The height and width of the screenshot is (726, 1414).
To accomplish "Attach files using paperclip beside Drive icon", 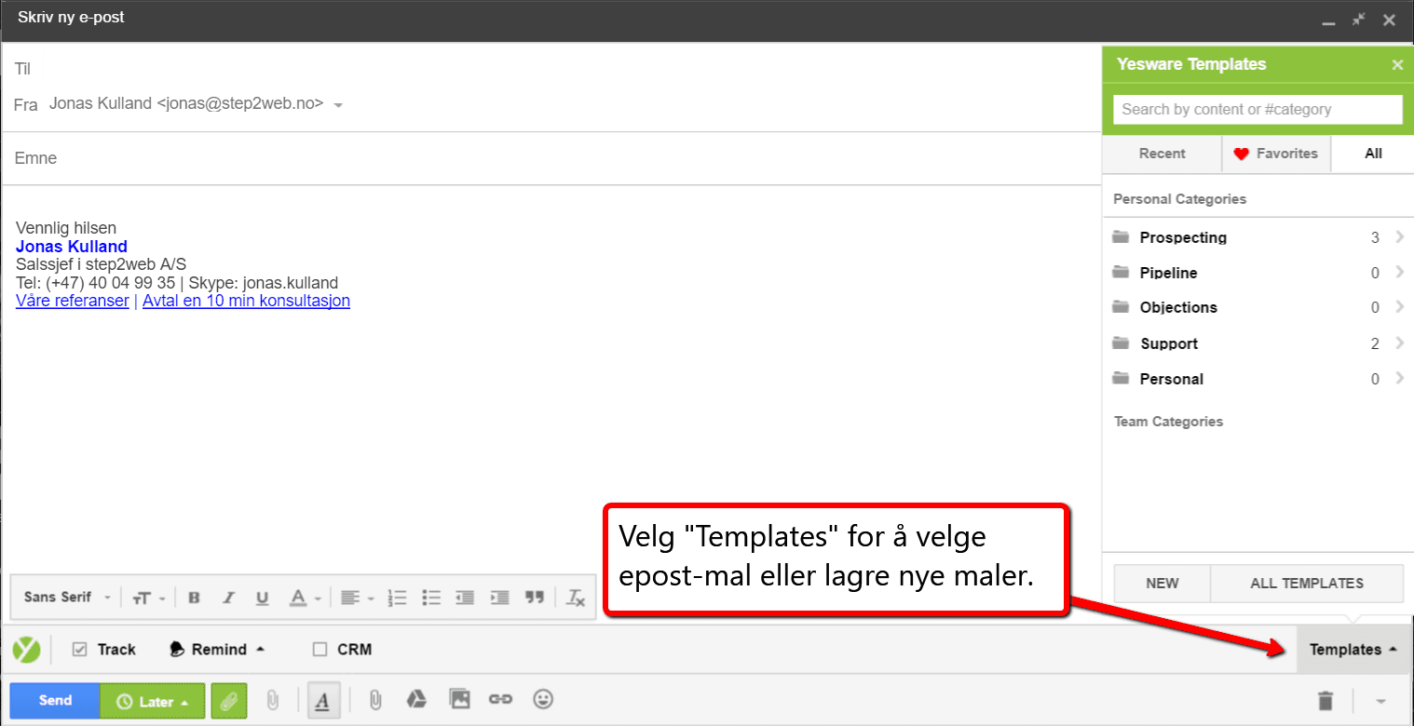I will (x=374, y=700).
